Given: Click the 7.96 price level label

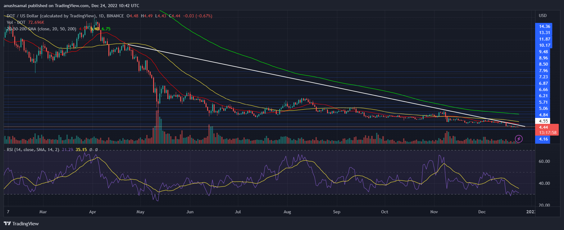Looking at the screenshot, I should [x=543, y=71].
